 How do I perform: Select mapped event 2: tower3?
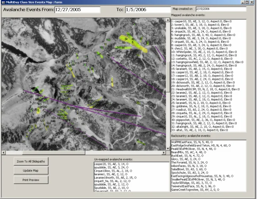(200, 25)
